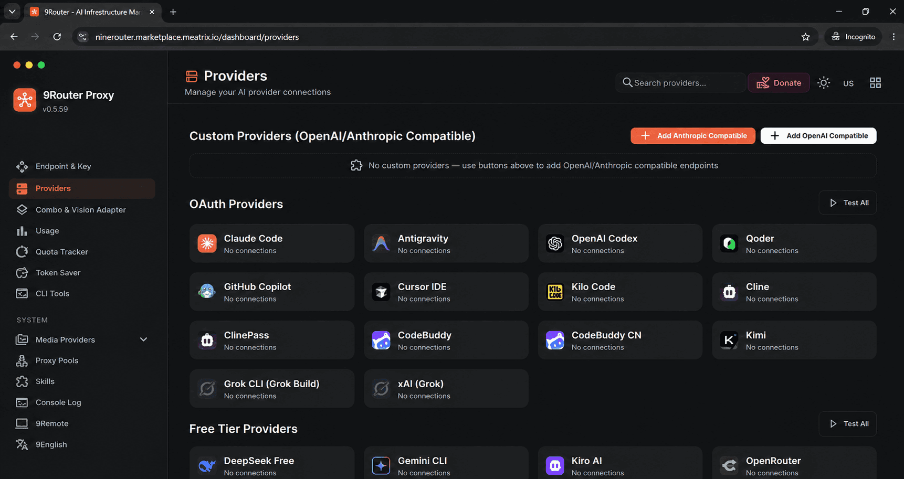The width and height of the screenshot is (904, 479).
Task: View site information icon in address bar
Action: (83, 37)
